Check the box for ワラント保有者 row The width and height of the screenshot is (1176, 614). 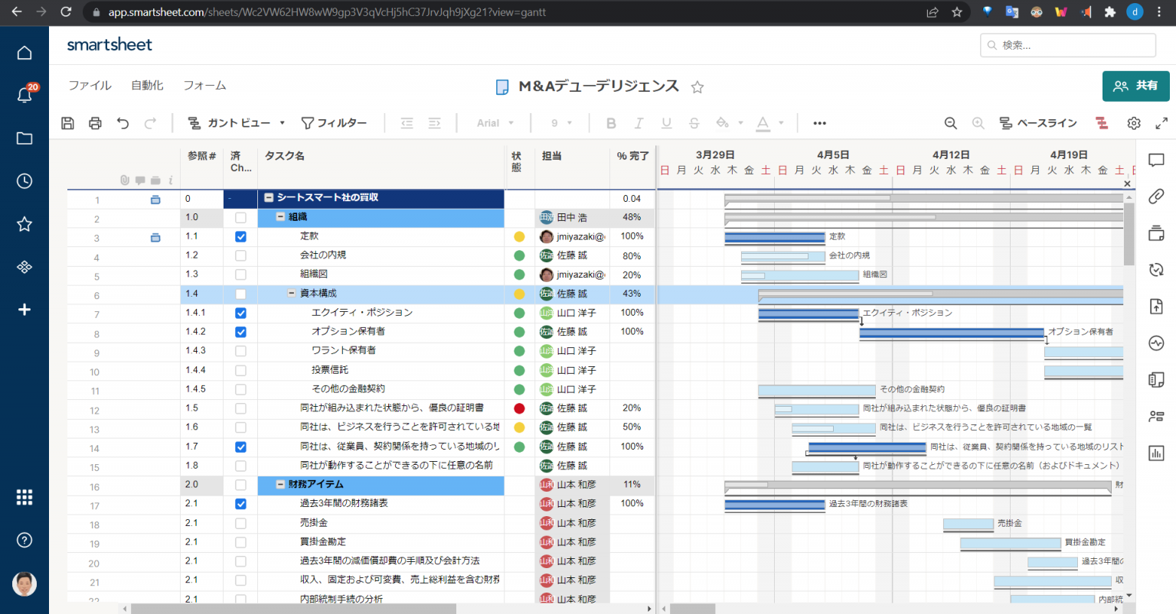240,351
